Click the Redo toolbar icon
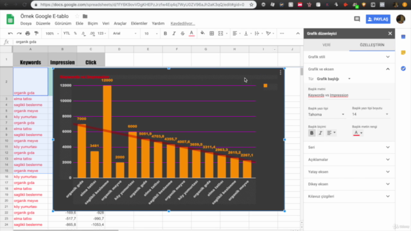The height and width of the screenshot is (231, 411). point(19,33)
